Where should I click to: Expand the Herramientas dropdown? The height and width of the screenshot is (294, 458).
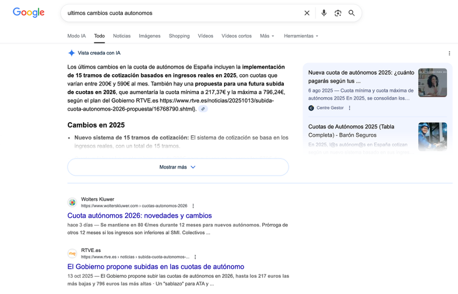[x=301, y=36]
